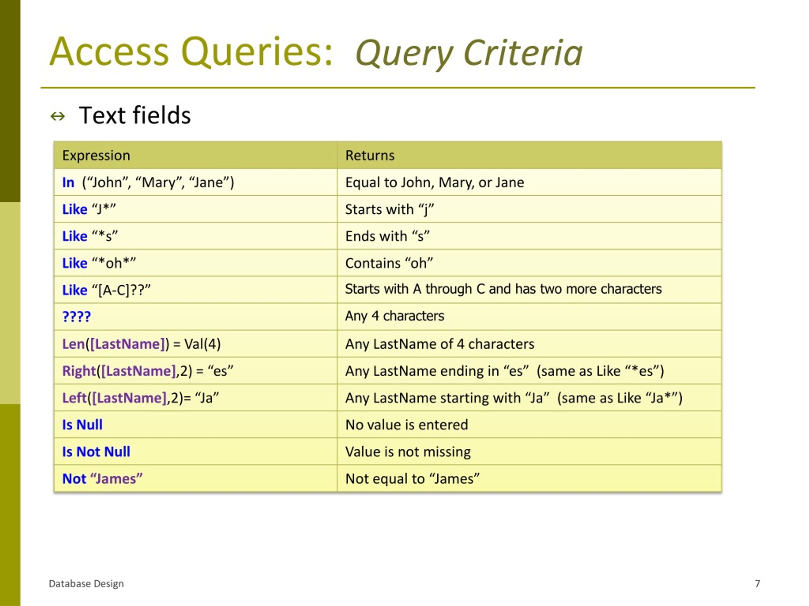Select the 'No value is entered' cell
The width and height of the screenshot is (809, 606).
[x=529, y=425]
